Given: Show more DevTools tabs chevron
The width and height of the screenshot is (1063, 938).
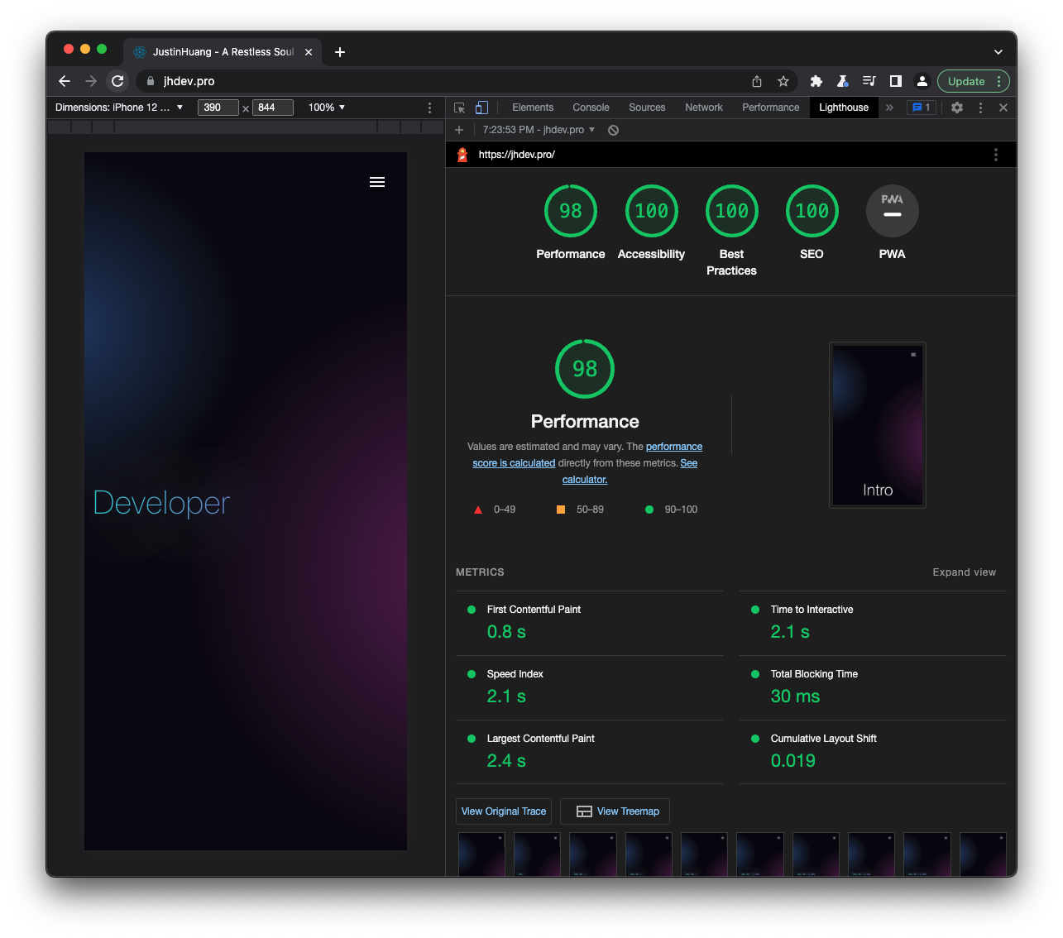Looking at the screenshot, I should tap(889, 108).
